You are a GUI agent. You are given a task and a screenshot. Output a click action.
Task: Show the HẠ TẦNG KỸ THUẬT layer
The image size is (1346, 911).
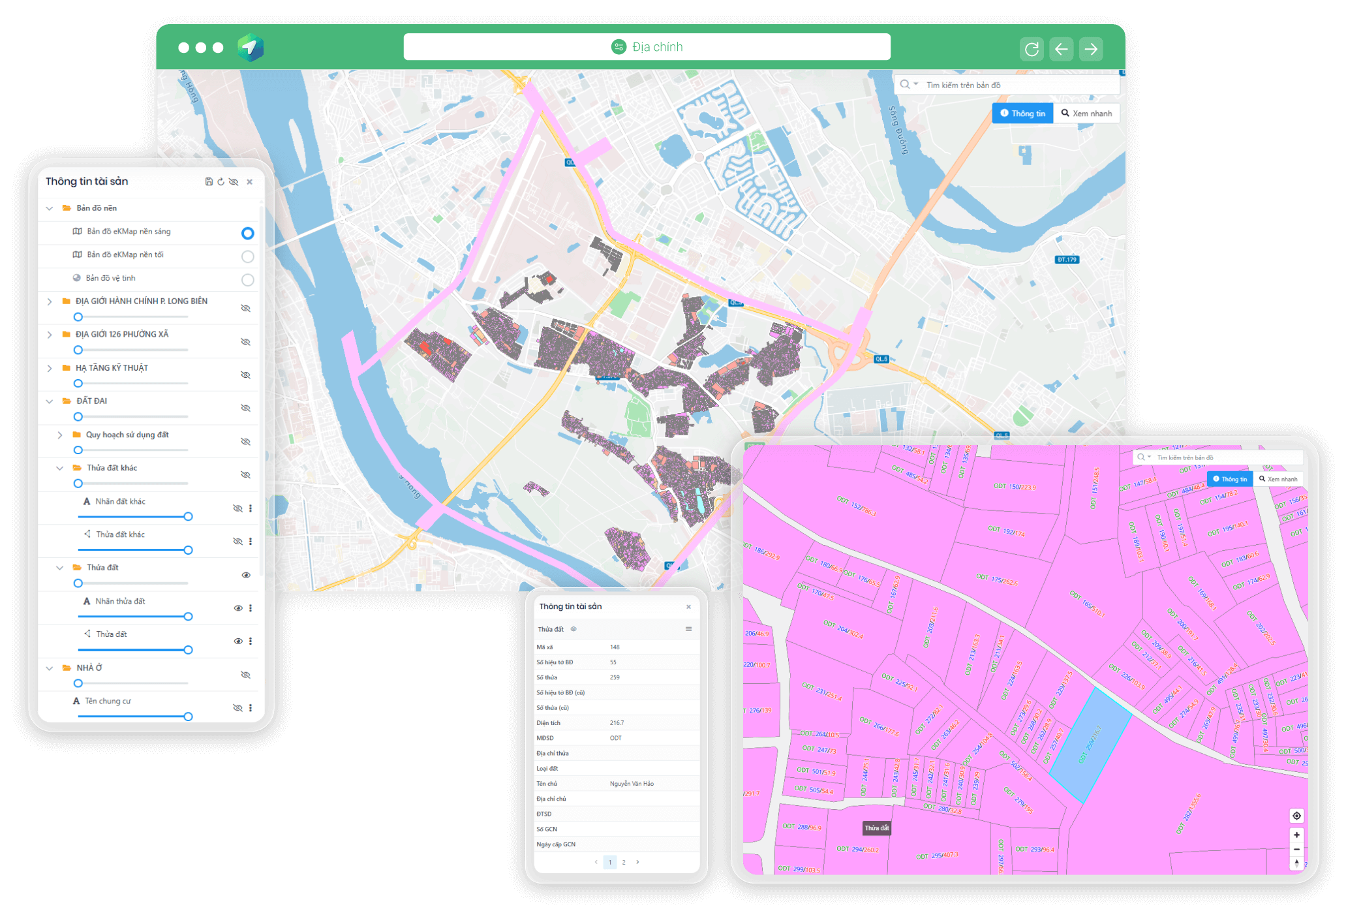[245, 375]
